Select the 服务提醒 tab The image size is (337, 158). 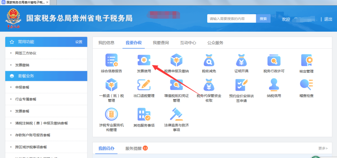click(134, 148)
